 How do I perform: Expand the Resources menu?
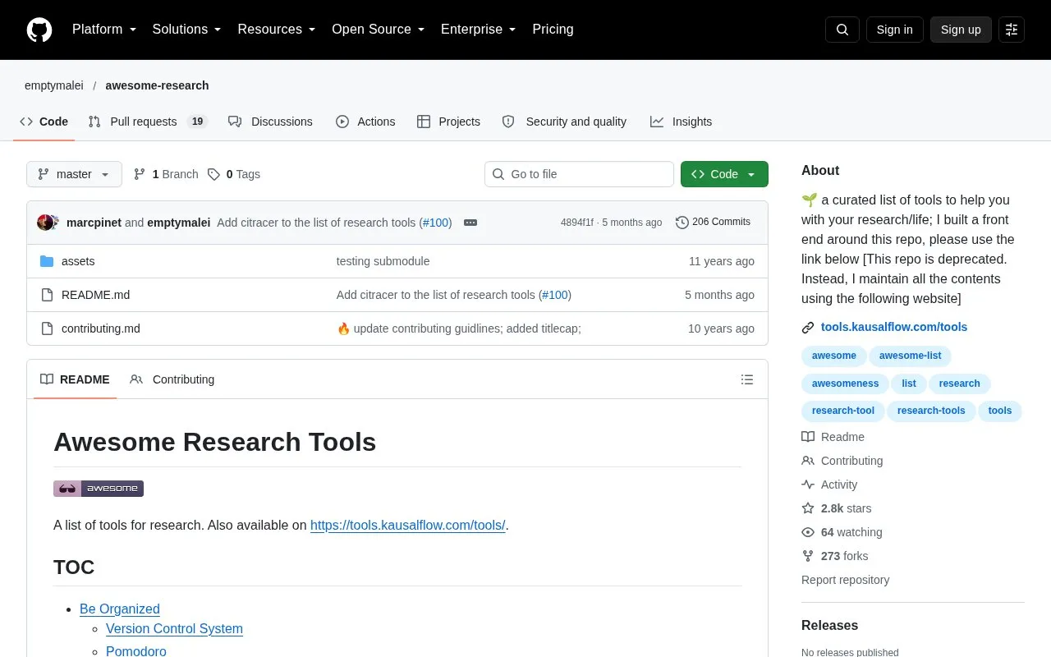click(x=277, y=30)
